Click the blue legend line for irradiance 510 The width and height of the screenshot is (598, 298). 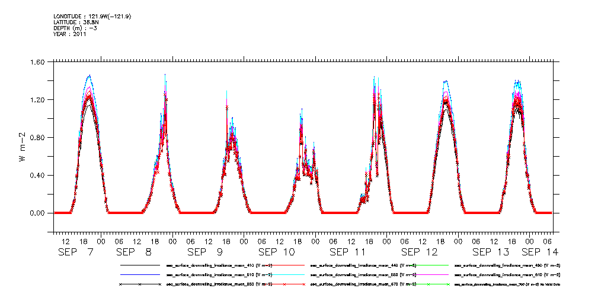tap(140, 274)
